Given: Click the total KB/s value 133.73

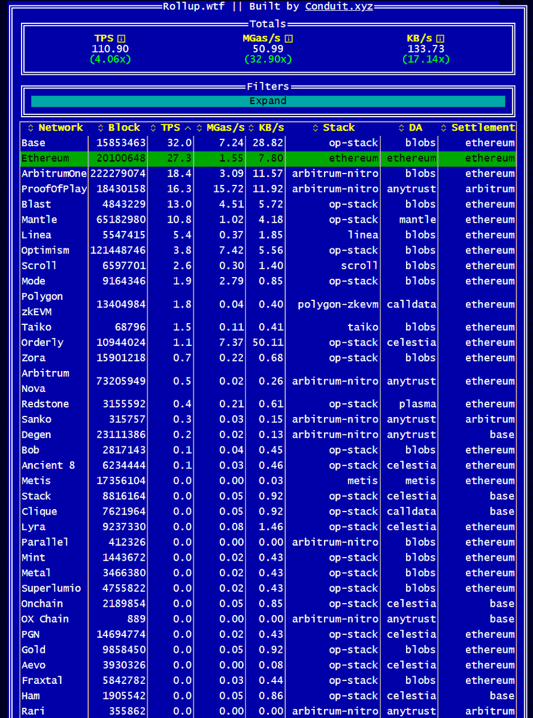Looking at the screenshot, I should [426, 49].
